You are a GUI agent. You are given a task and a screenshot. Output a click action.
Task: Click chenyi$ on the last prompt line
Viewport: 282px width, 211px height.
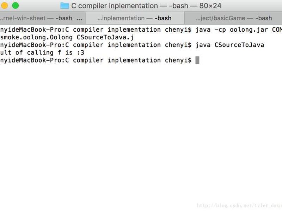coord(178,60)
